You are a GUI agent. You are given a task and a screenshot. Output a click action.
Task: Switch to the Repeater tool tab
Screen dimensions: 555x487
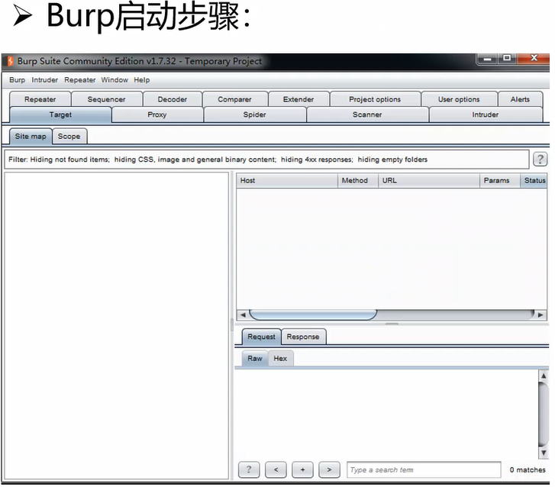[x=40, y=99]
